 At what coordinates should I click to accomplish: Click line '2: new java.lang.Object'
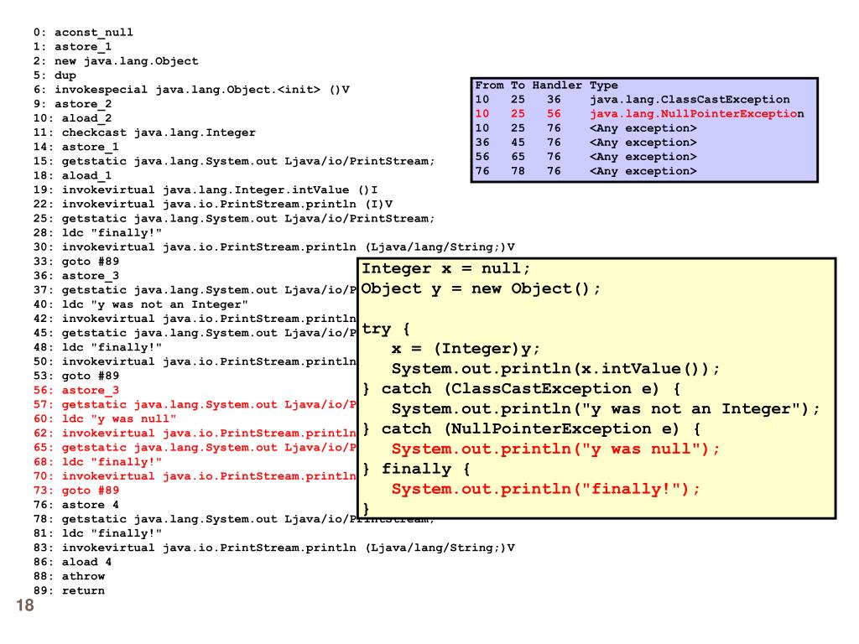116,60
